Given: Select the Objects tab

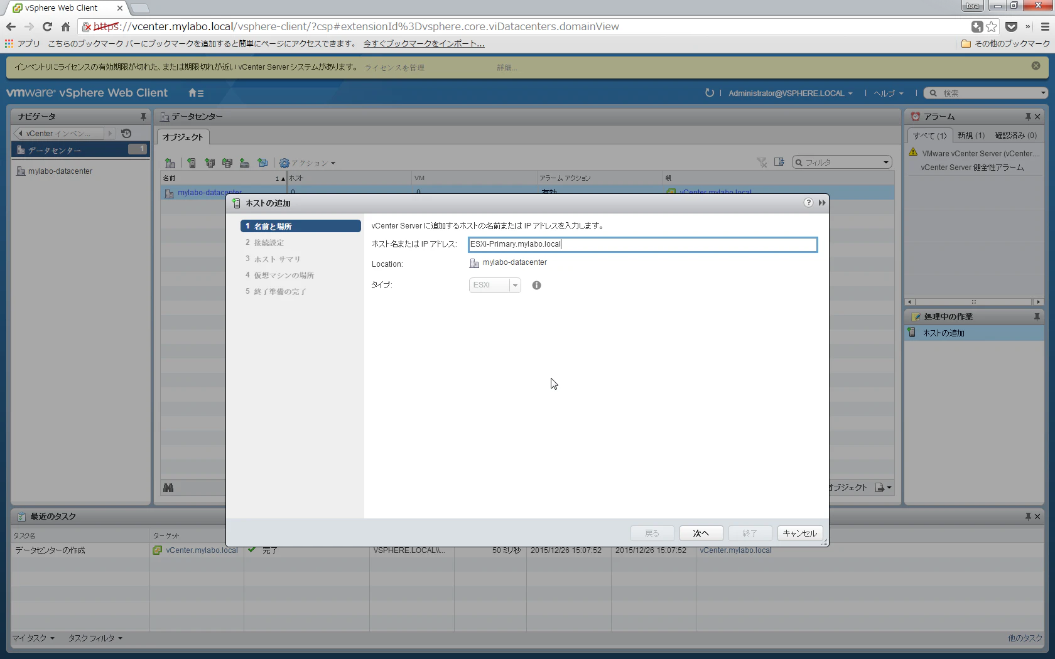Looking at the screenshot, I should coord(183,137).
